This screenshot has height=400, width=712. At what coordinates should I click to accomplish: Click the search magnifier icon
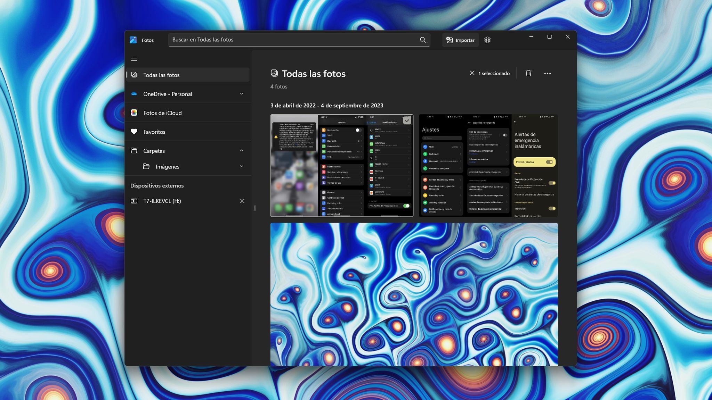coord(423,40)
